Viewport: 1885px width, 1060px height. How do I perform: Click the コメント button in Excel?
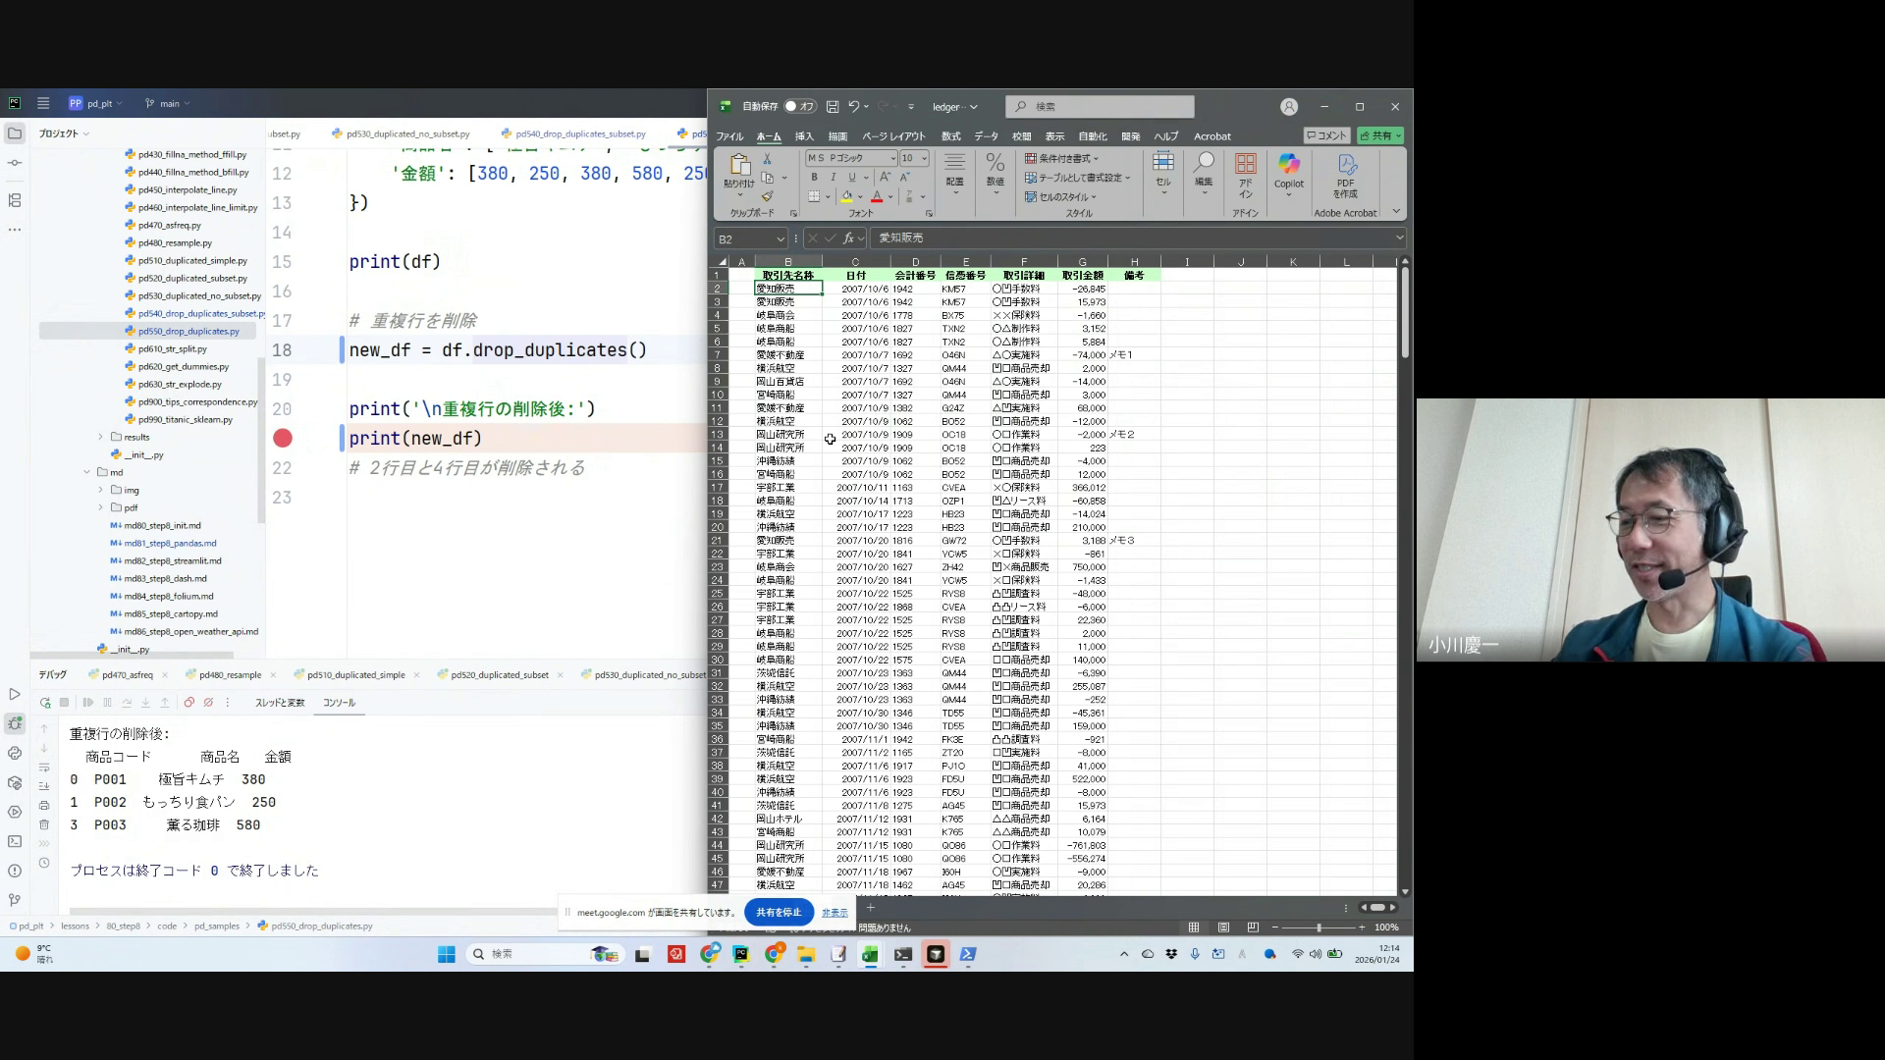[1326, 135]
